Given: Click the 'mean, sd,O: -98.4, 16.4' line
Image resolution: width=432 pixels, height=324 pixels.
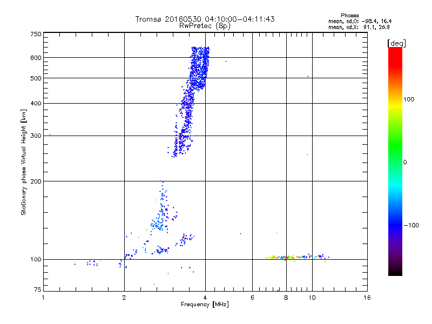Looking at the screenshot, I should [x=360, y=21].
